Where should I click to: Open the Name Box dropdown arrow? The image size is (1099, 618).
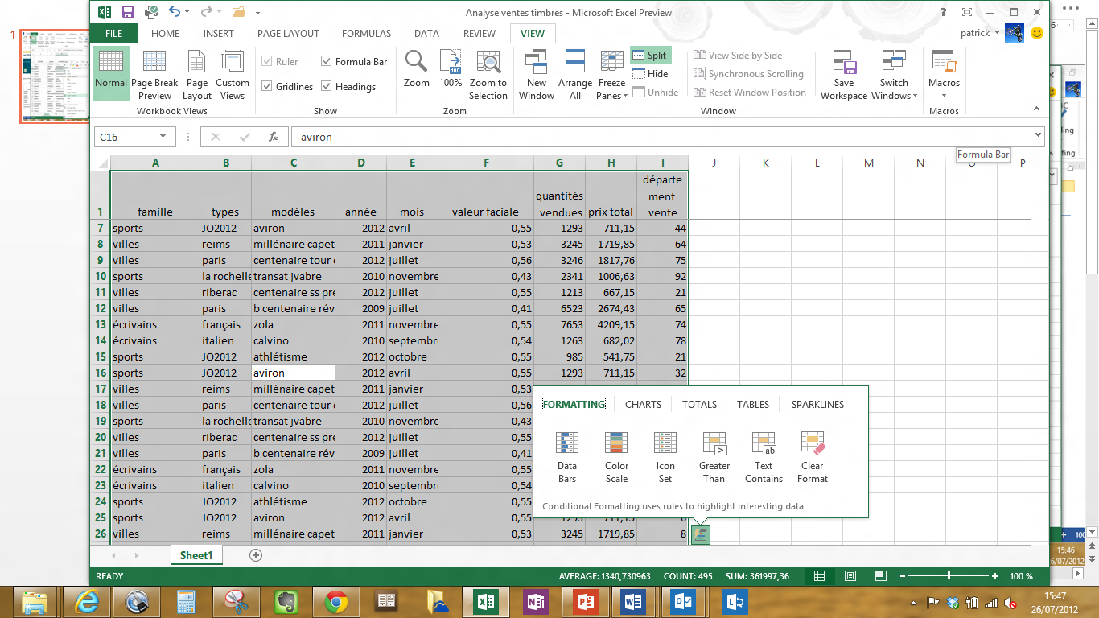pos(163,137)
